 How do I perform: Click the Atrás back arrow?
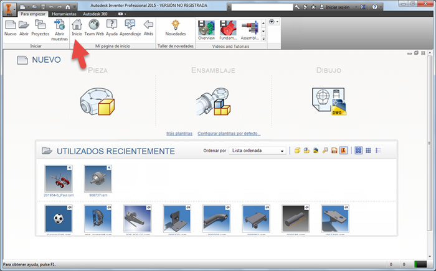tap(148, 28)
